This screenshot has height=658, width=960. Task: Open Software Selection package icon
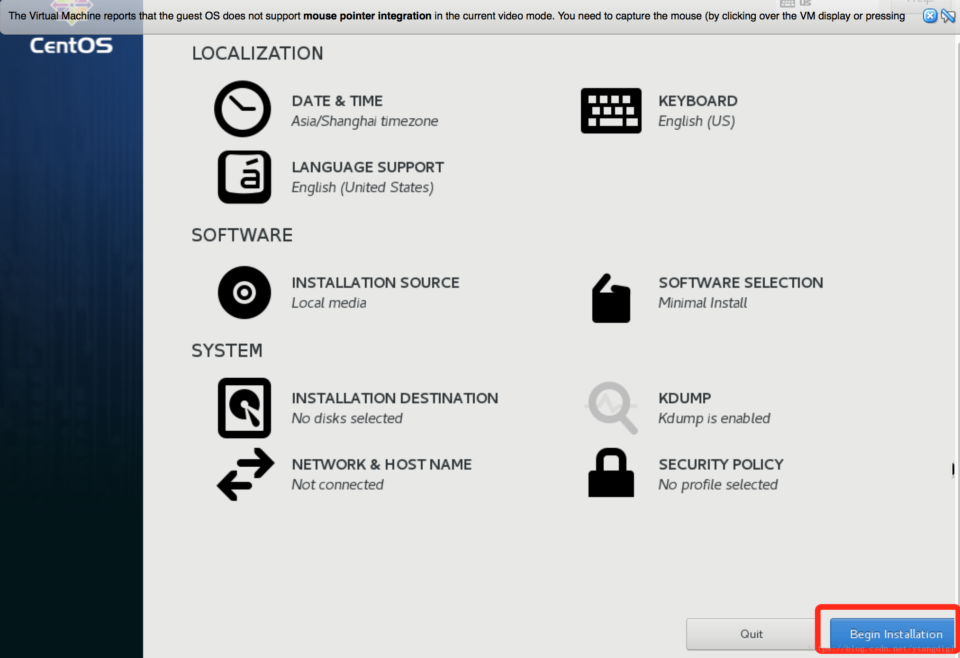coord(611,298)
